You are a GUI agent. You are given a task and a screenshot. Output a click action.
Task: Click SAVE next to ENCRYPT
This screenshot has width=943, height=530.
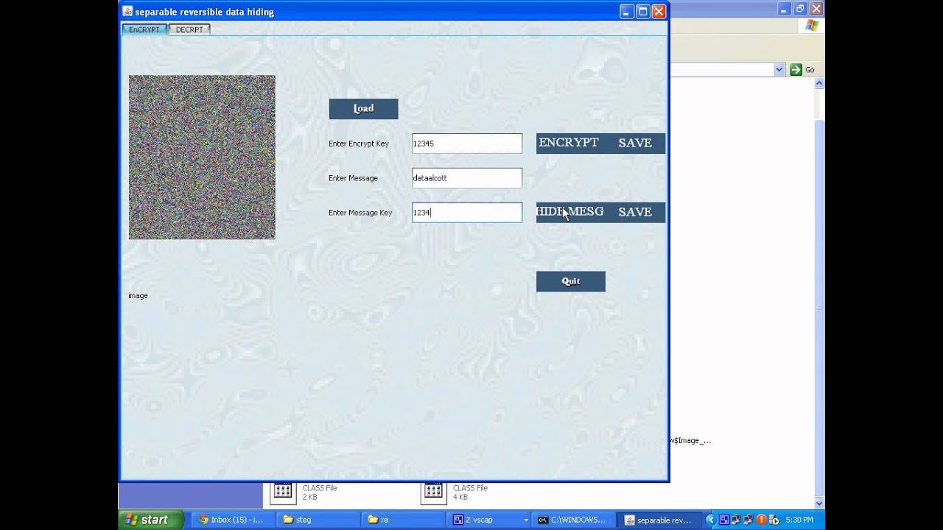(635, 143)
